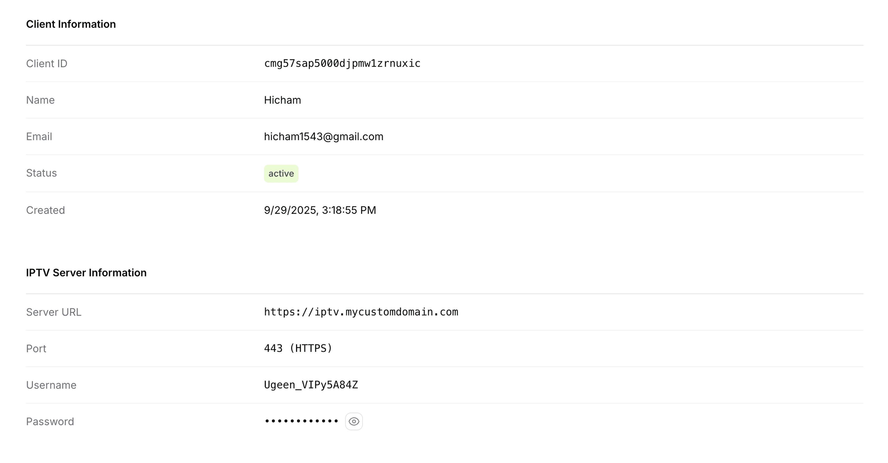Click the Client ID field label
This screenshot has width=888, height=463.
click(x=47, y=63)
